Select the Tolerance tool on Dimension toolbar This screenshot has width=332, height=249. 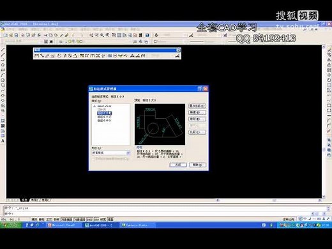(x=110, y=56)
